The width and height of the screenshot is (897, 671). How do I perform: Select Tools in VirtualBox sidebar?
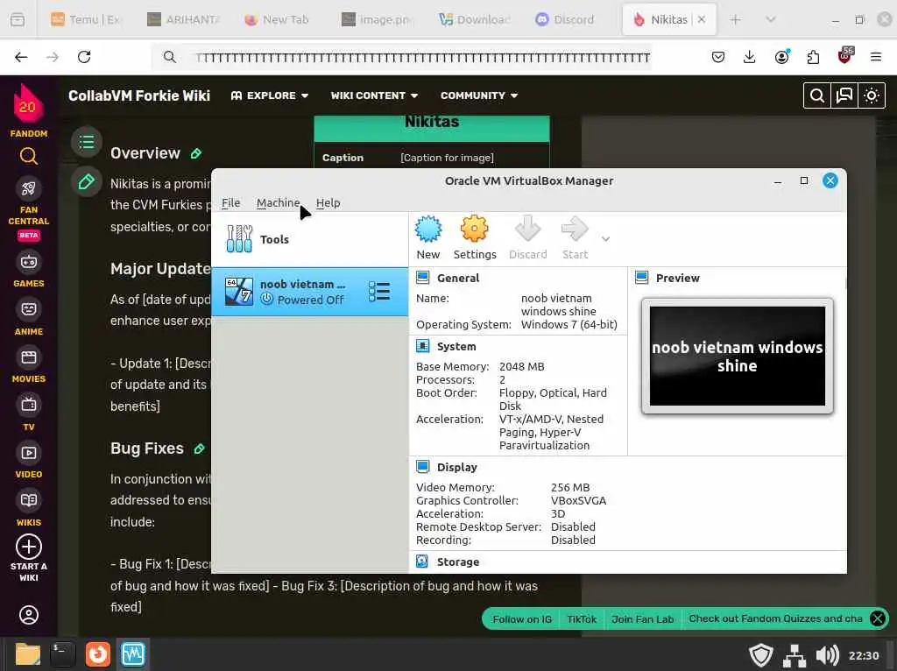(x=309, y=239)
